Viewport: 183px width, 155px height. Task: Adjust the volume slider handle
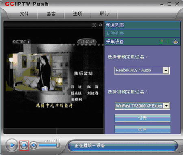(x=58, y=145)
